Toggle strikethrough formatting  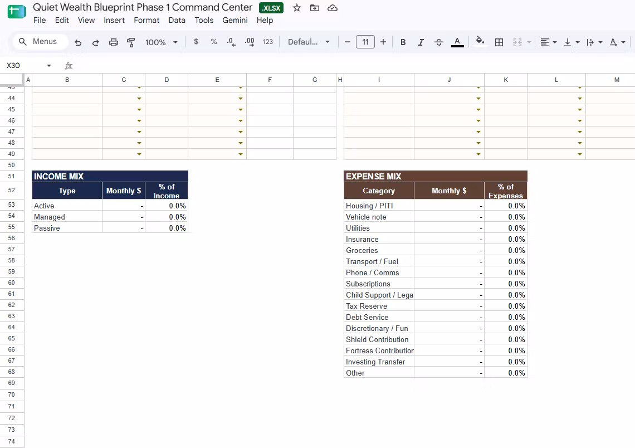pos(438,42)
